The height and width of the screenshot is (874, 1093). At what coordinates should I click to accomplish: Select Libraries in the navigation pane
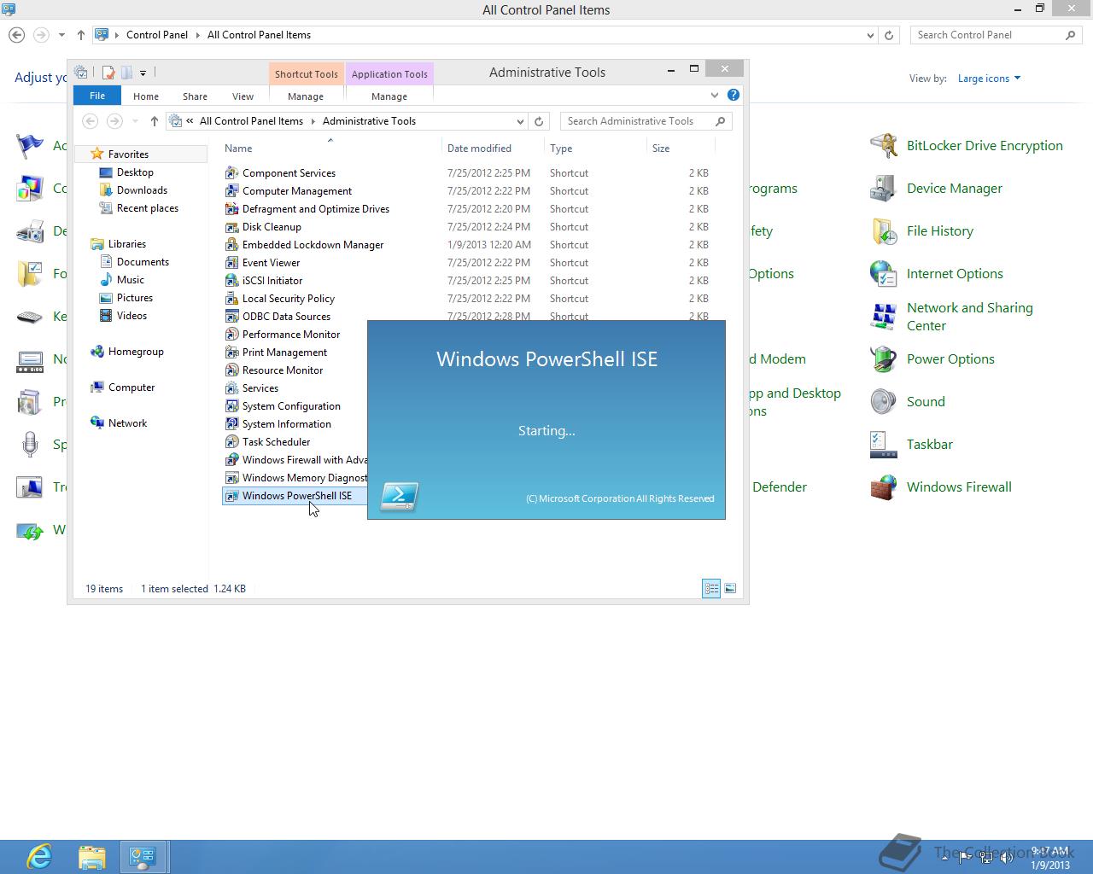click(127, 244)
